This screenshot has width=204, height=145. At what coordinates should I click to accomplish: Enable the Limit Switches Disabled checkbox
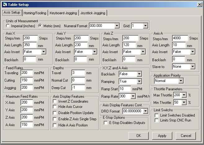click(156, 115)
